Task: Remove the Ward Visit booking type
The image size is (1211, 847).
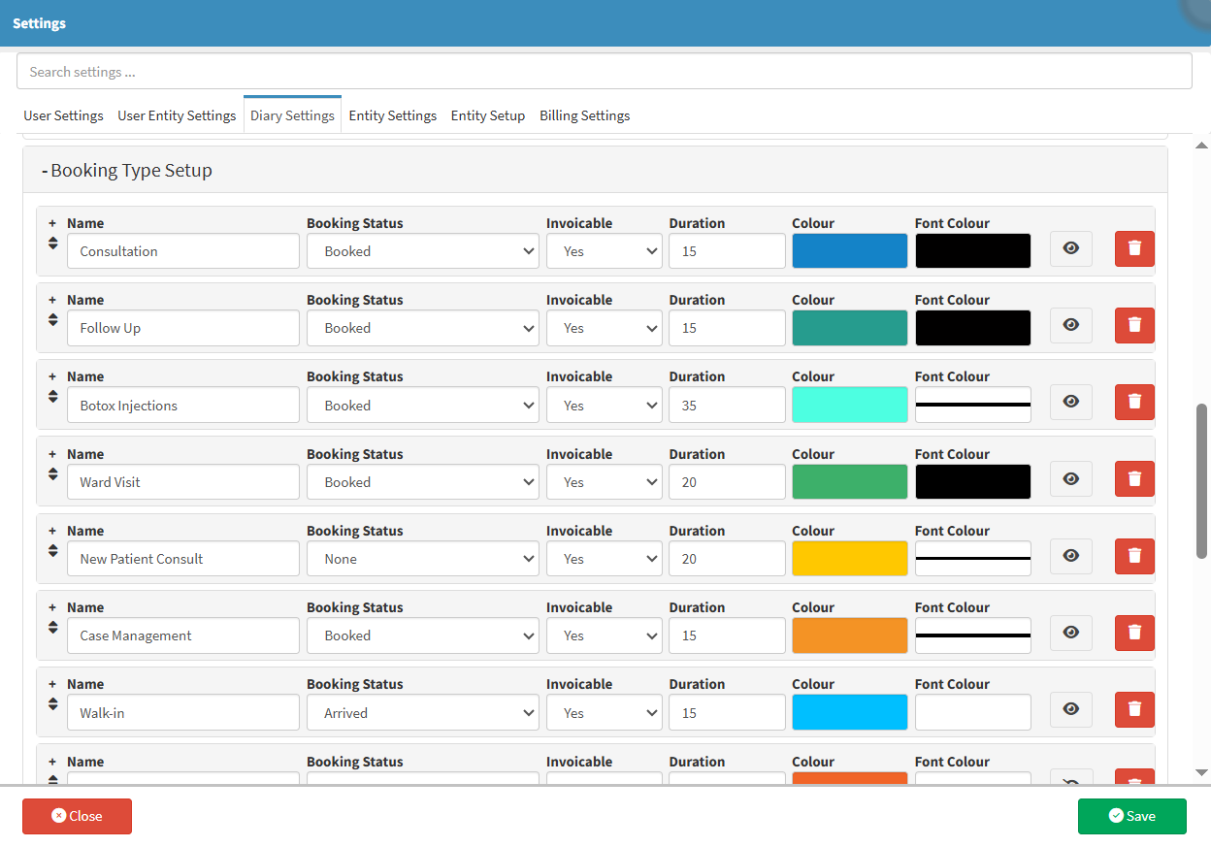Action: point(1134,479)
